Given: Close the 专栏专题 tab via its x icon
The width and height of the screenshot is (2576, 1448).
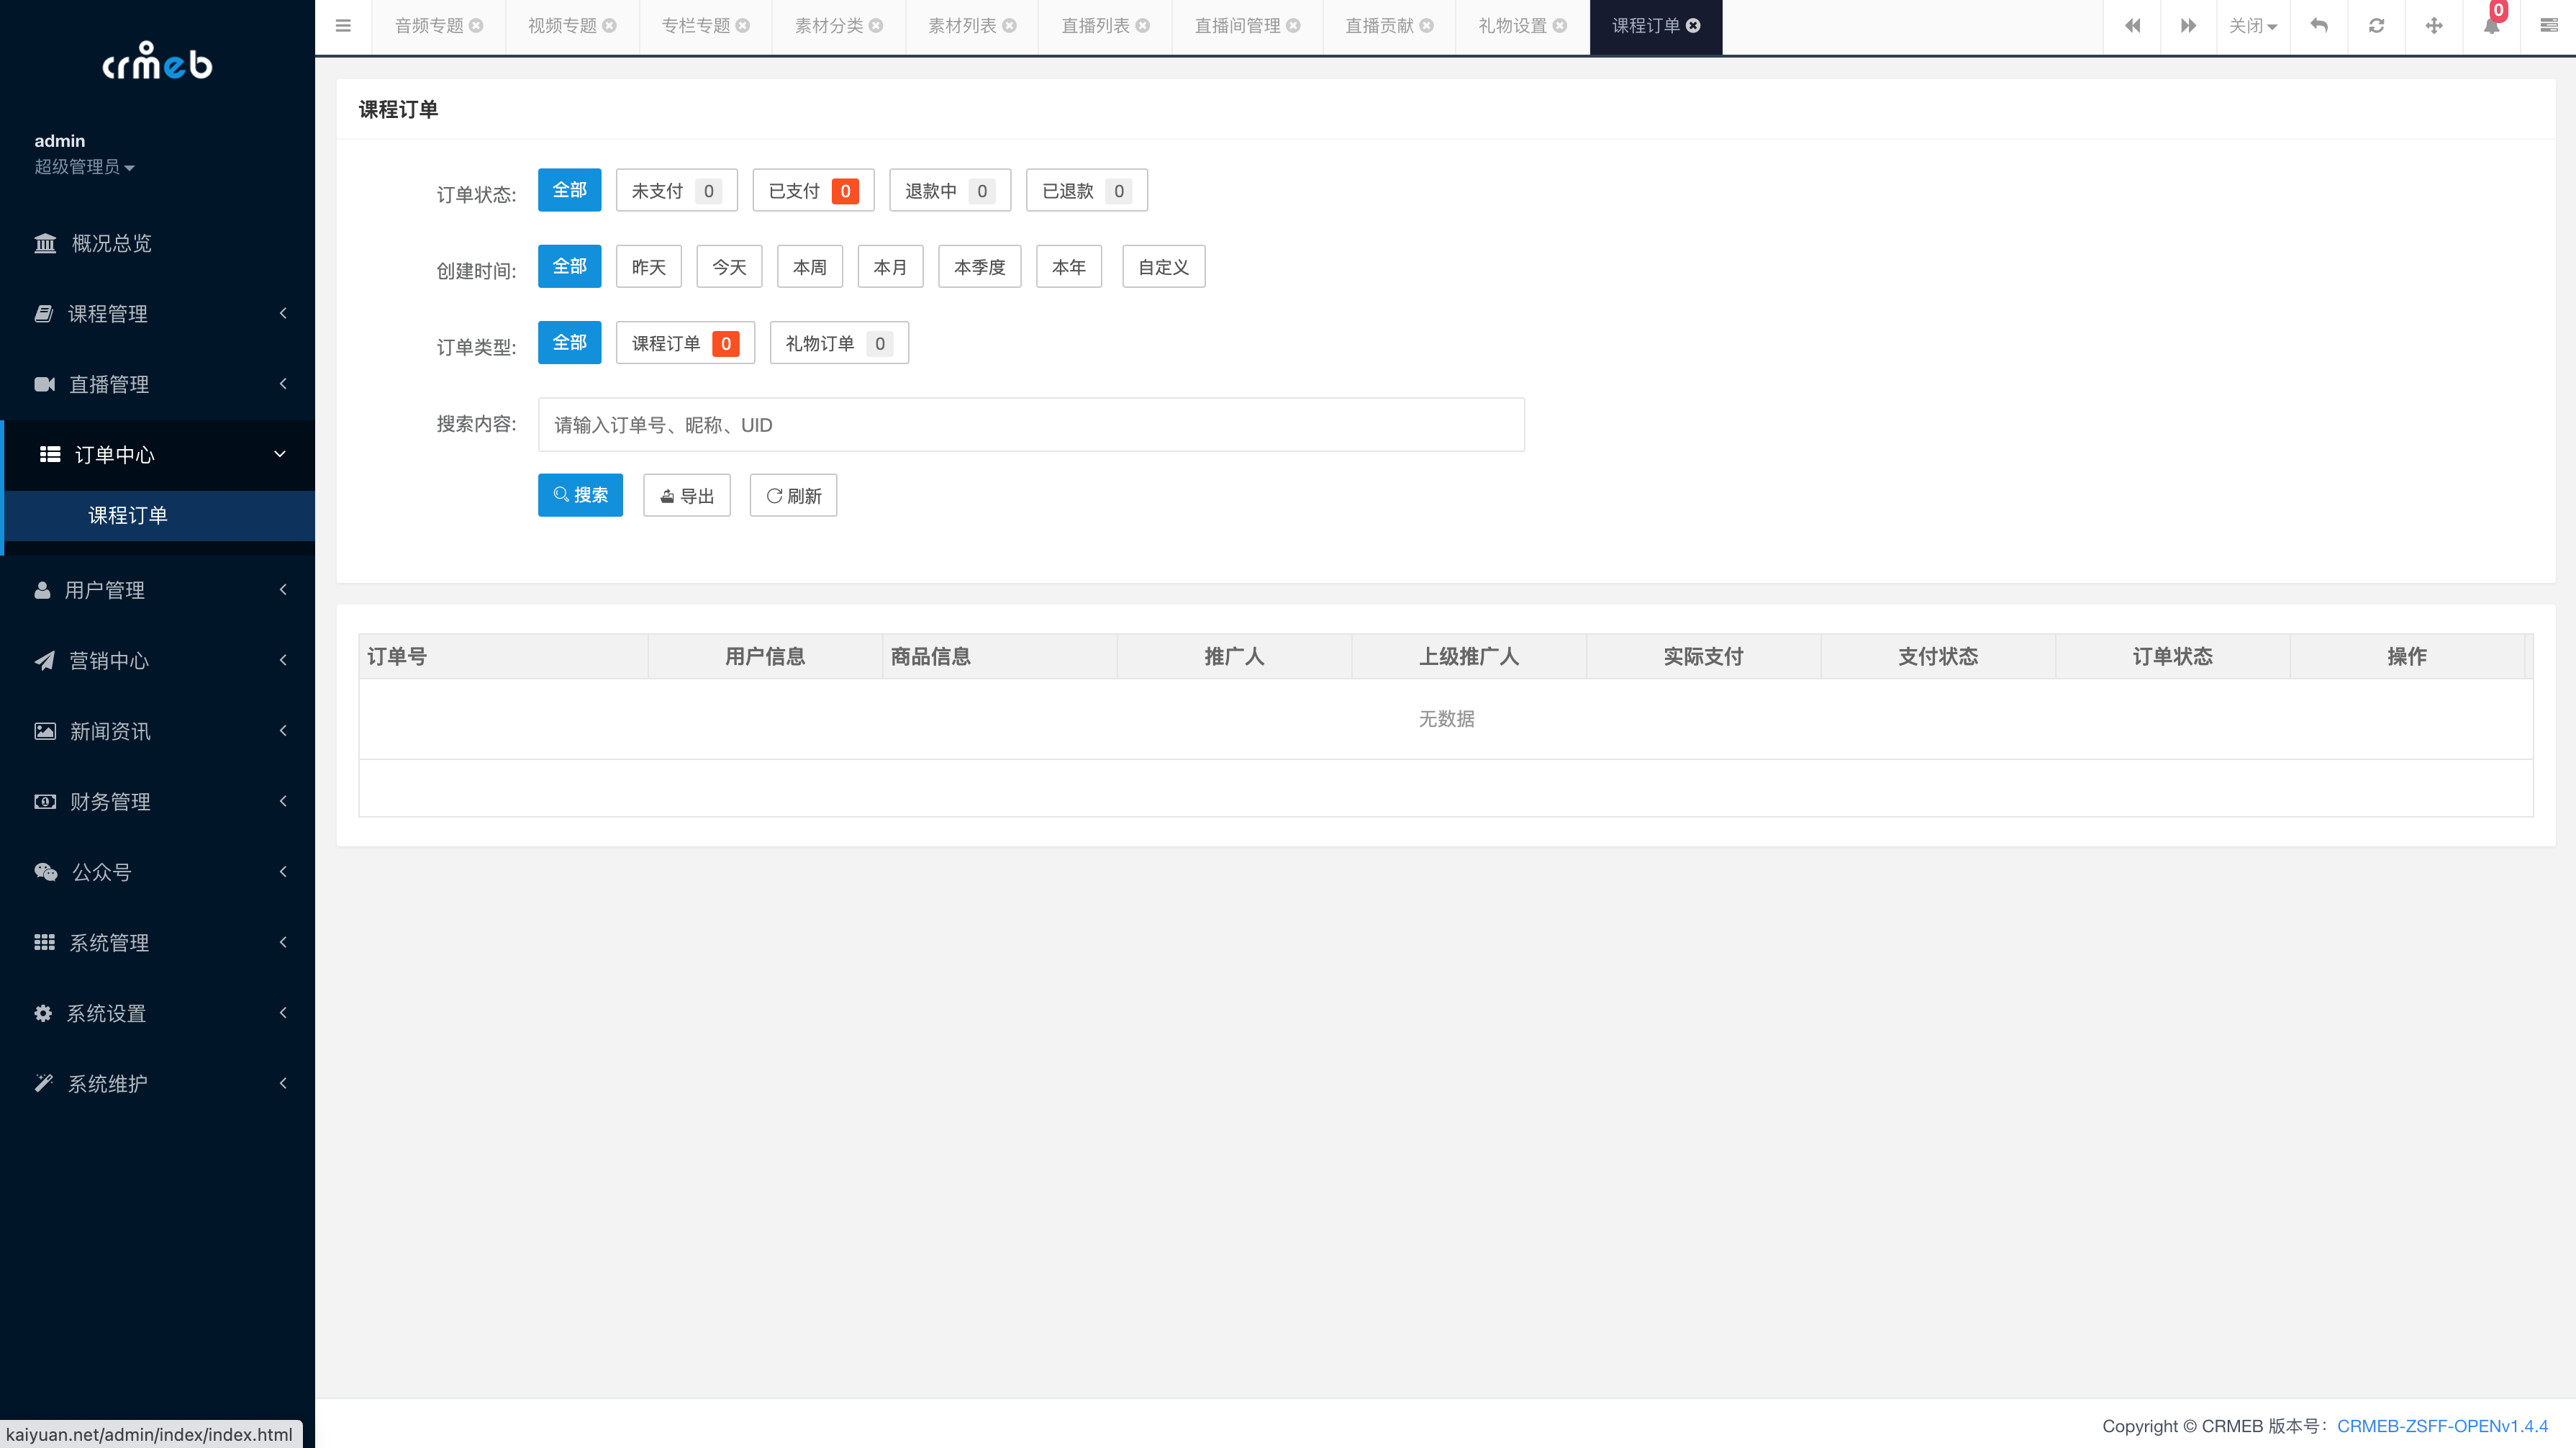Looking at the screenshot, I should (x=743, y=26).
